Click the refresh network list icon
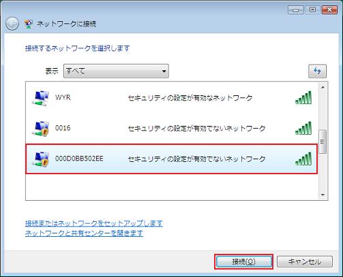This screenshot has height=277, width=343. tap(317, 71)
